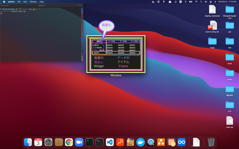Select the ロゴ folder on desktop

pyautogui.click(x=230, y=106)
